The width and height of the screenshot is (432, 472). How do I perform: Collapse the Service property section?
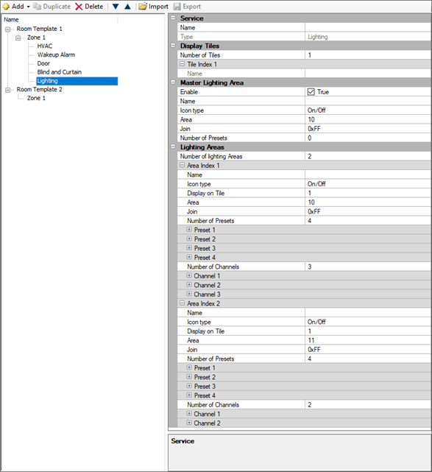point(173,18)
